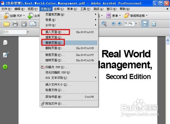Open the Signatures panel pen icon

[6, 55]
